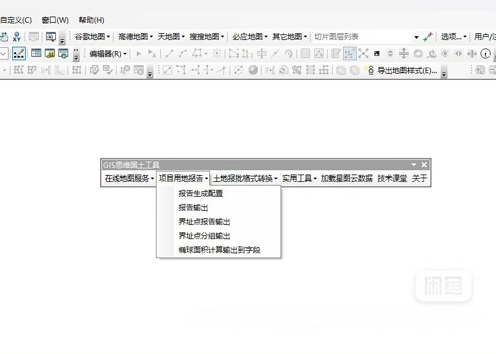Open the 必应地图 dropdown
The image size is (496, 354).
(x=250, y=37)
